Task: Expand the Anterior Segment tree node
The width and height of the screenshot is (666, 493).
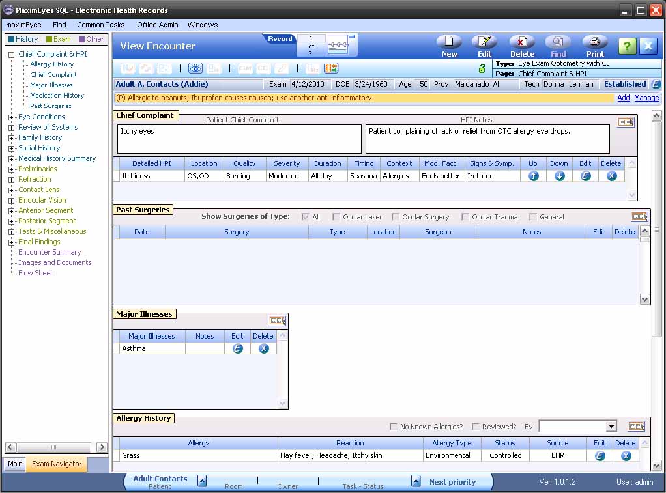Action: tap(12, 211)
